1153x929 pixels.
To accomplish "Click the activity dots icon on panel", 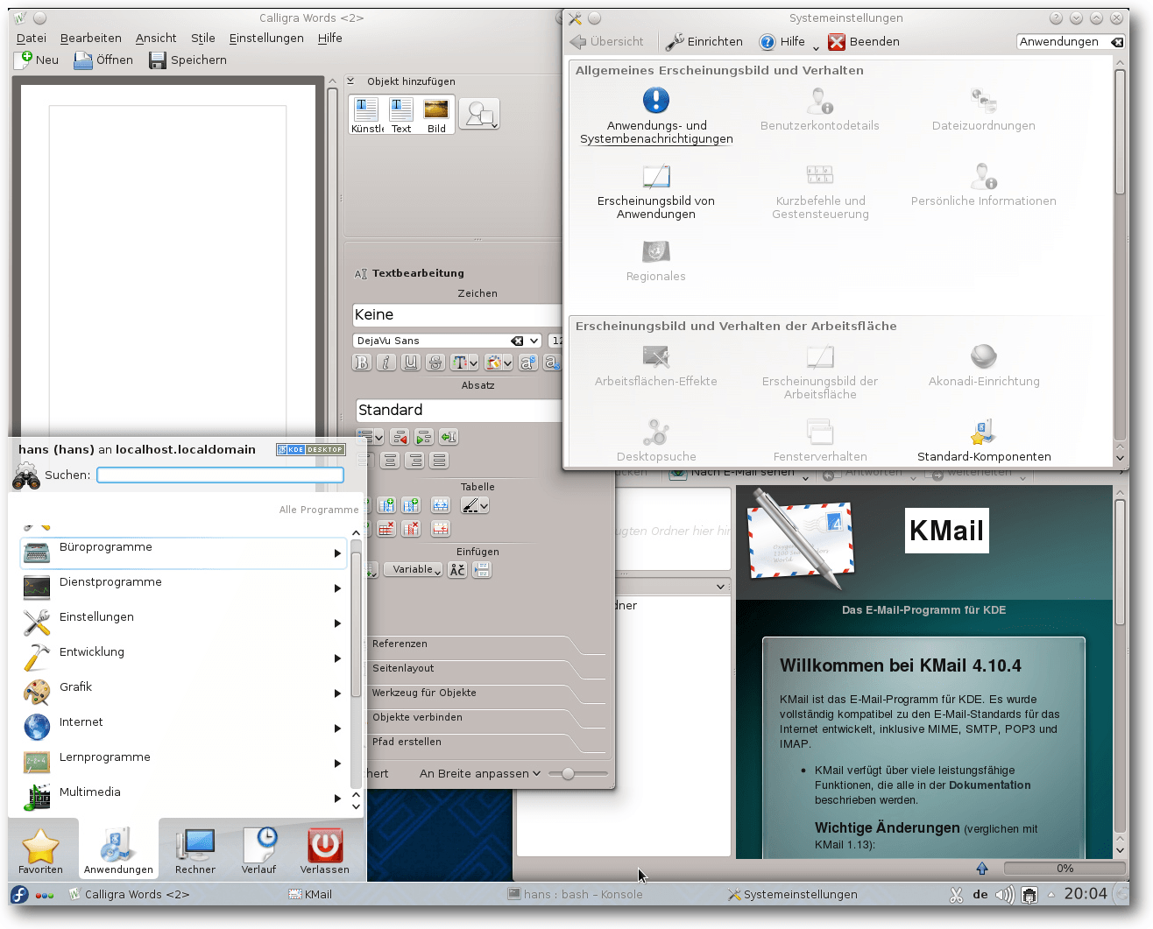I will (45, 895).
